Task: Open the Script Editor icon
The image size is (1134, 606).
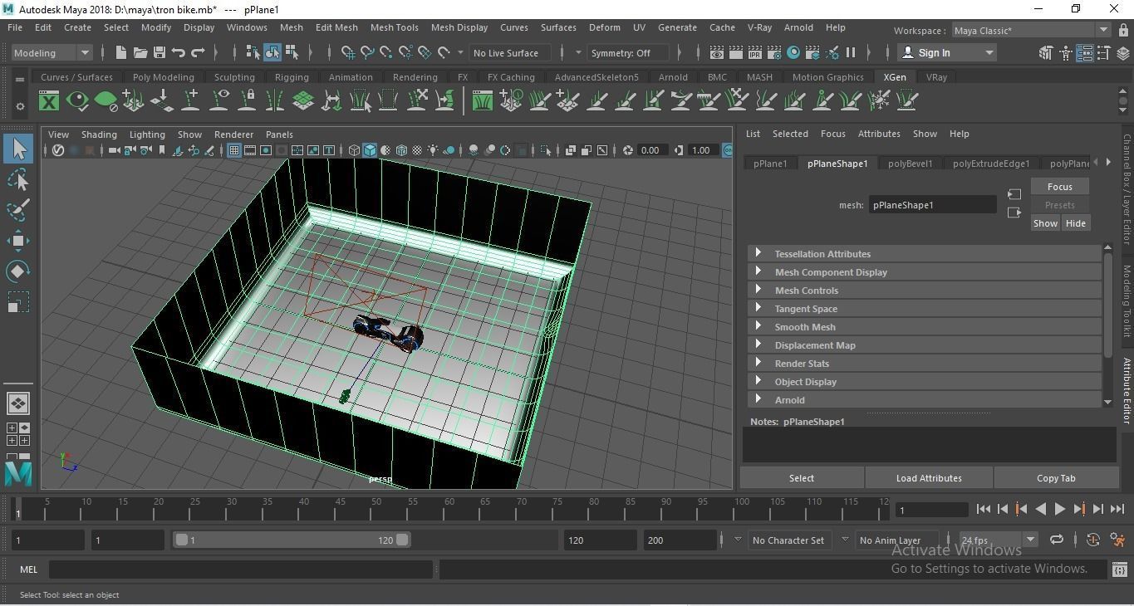Action: point(1119,569)
